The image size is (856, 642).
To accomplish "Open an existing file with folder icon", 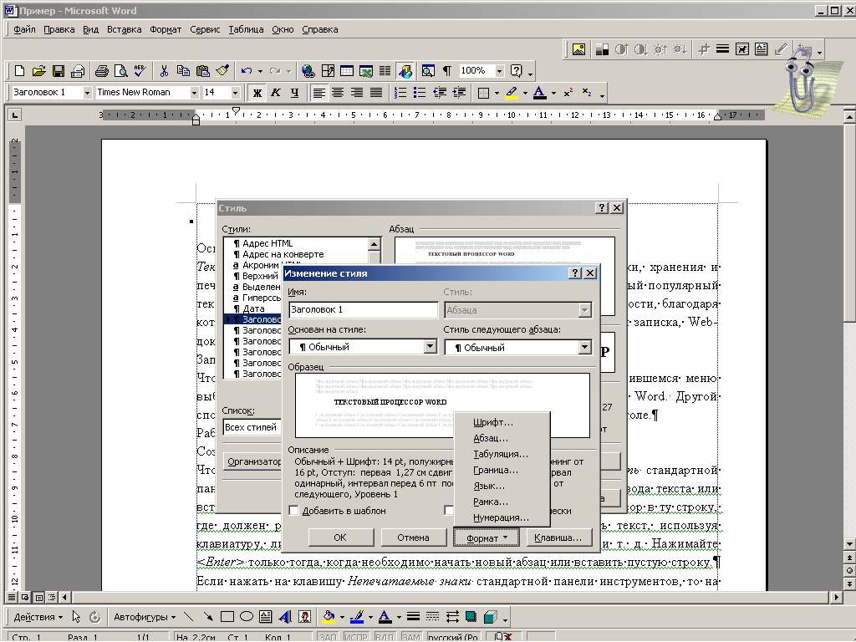I will (38, 71).
